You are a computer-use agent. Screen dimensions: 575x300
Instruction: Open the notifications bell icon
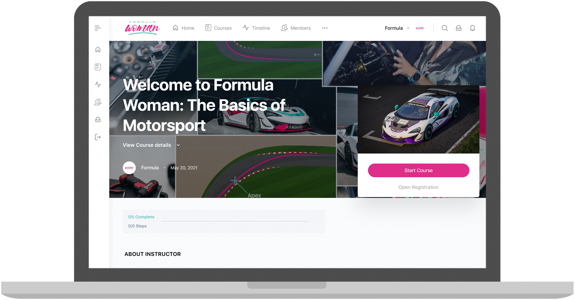(x=472, y=28)
